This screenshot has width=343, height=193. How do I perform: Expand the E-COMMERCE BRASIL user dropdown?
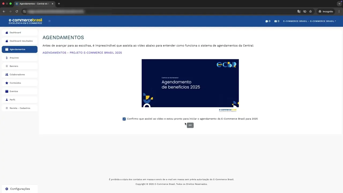pos(310,21)
